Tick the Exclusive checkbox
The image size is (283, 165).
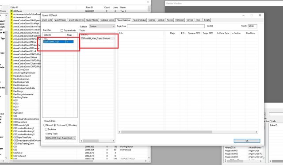pyautogui.click(x=46, y=129)
